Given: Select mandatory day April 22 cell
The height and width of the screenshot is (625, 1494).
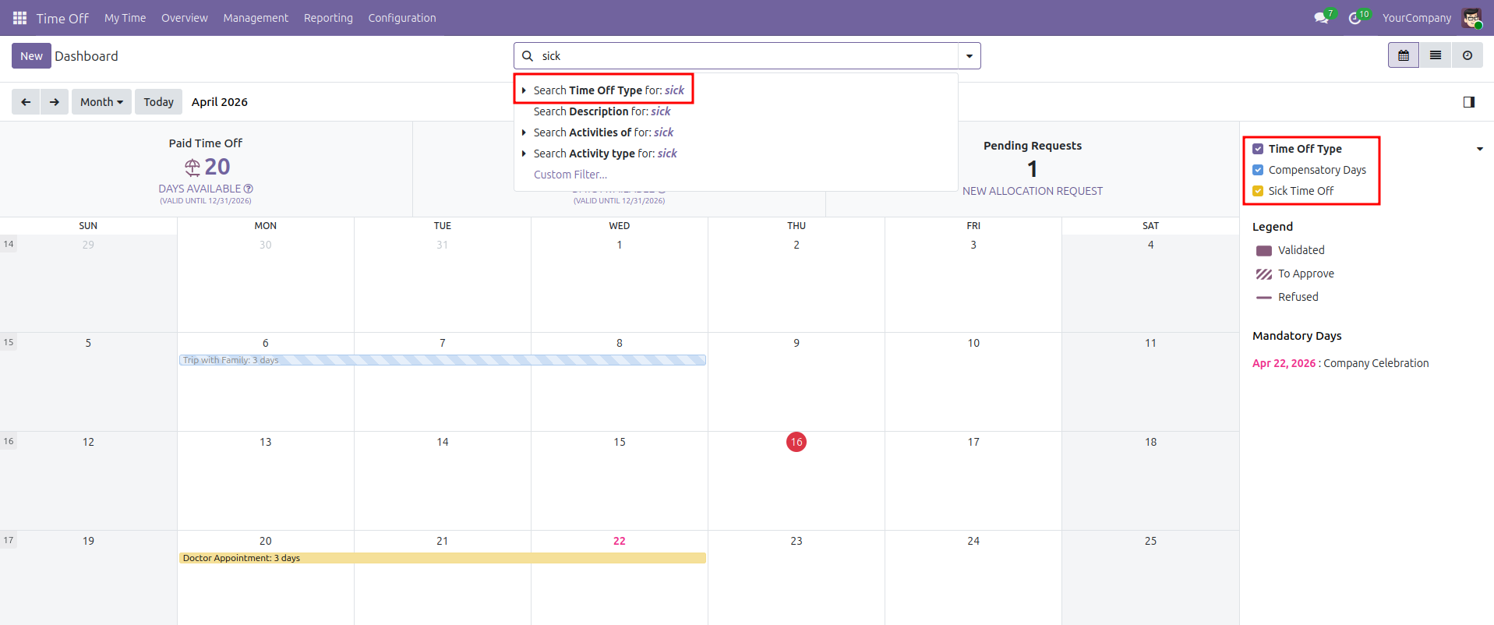Looking at the screenshot, I should pyautogui.click(x=620, y=577).
